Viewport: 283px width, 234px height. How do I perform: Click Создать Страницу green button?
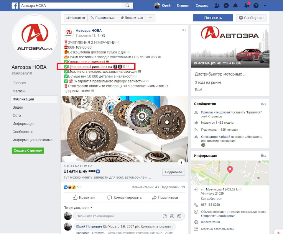tap(28, 150)
